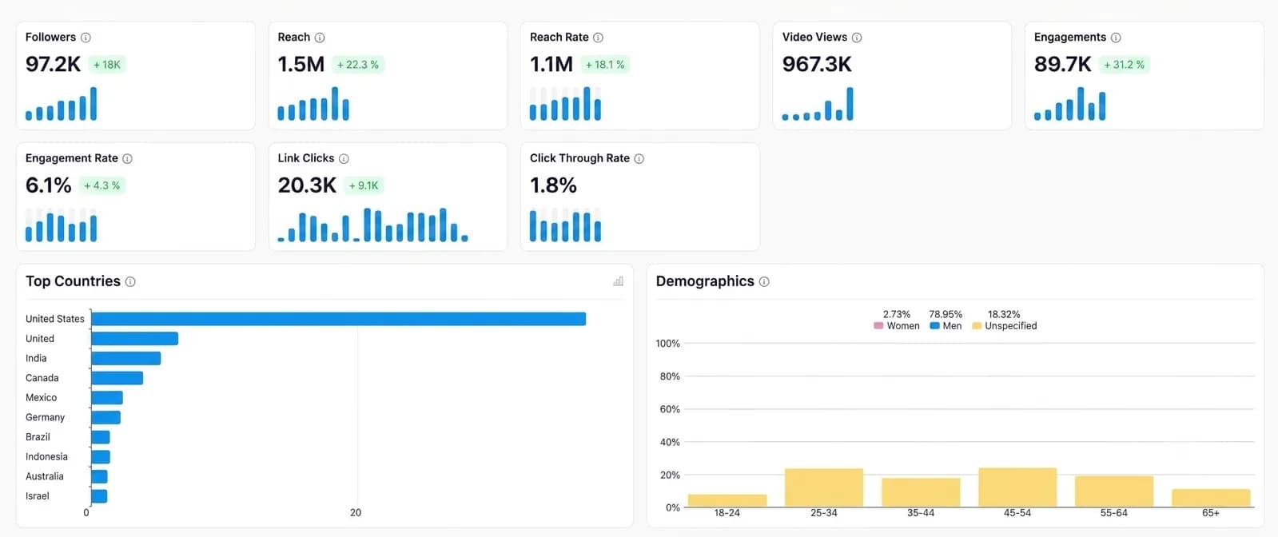
Task: Click the Australia country label
Action: coord(45,476)
